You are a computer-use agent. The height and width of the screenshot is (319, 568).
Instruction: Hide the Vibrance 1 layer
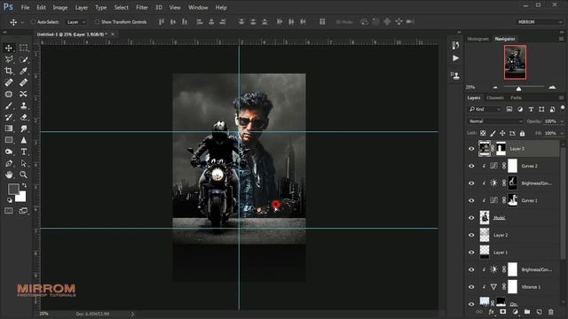471,287
